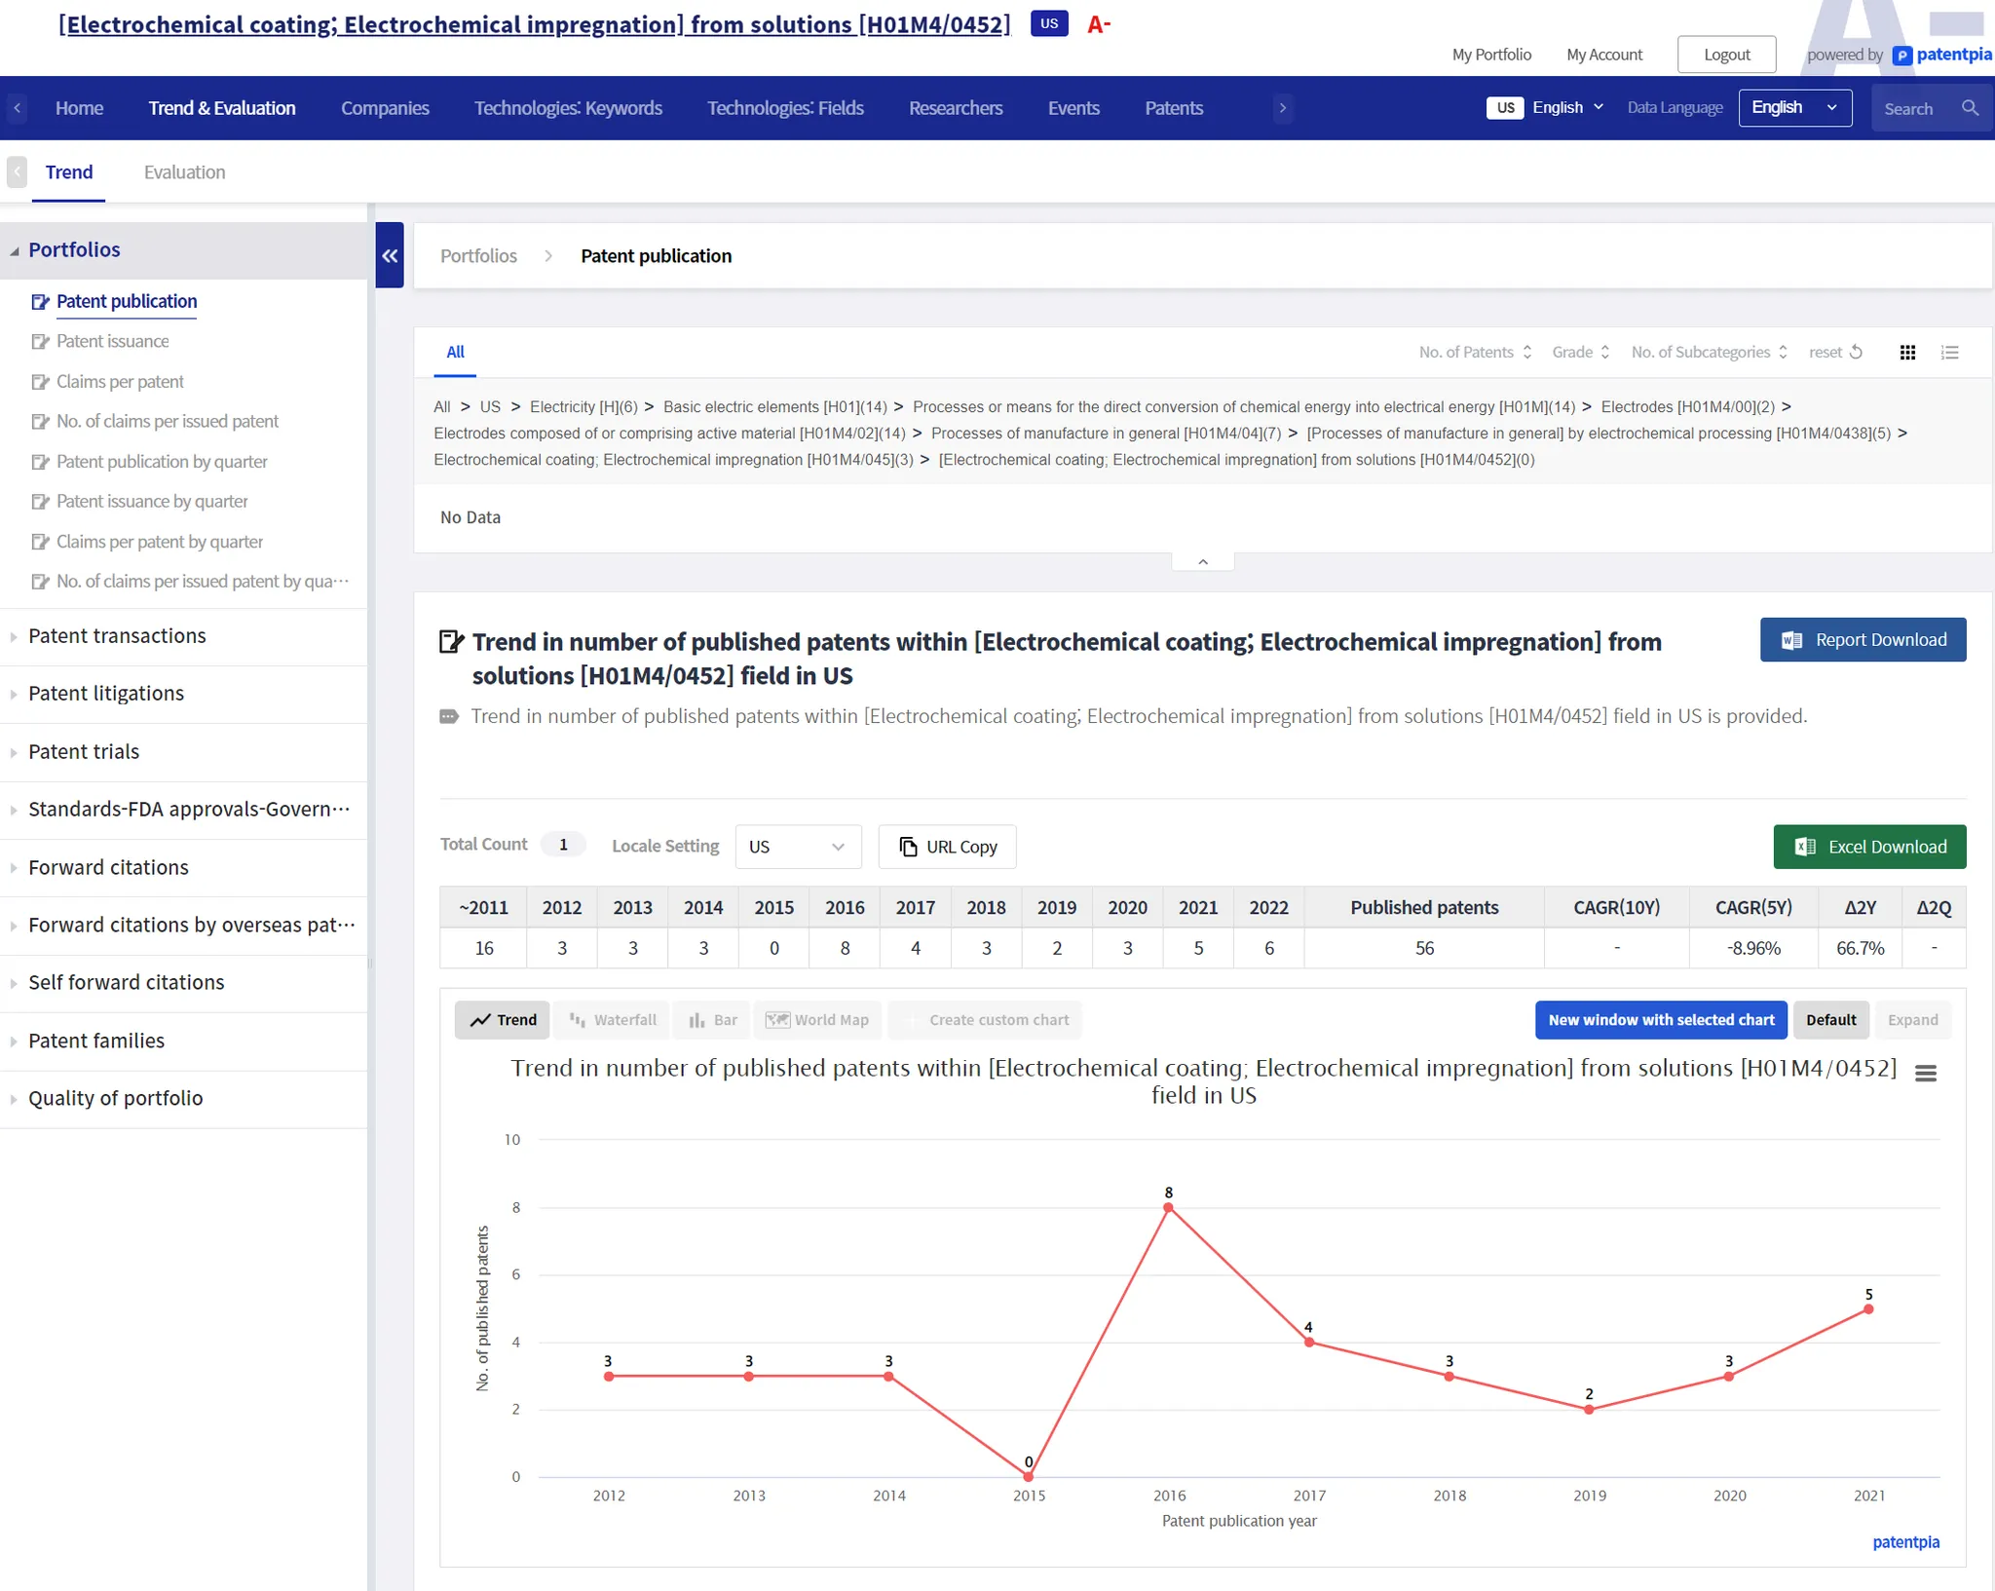Click the search magnifier icon
This screenshot has height=1591, width=1995.
[1970, 108]
